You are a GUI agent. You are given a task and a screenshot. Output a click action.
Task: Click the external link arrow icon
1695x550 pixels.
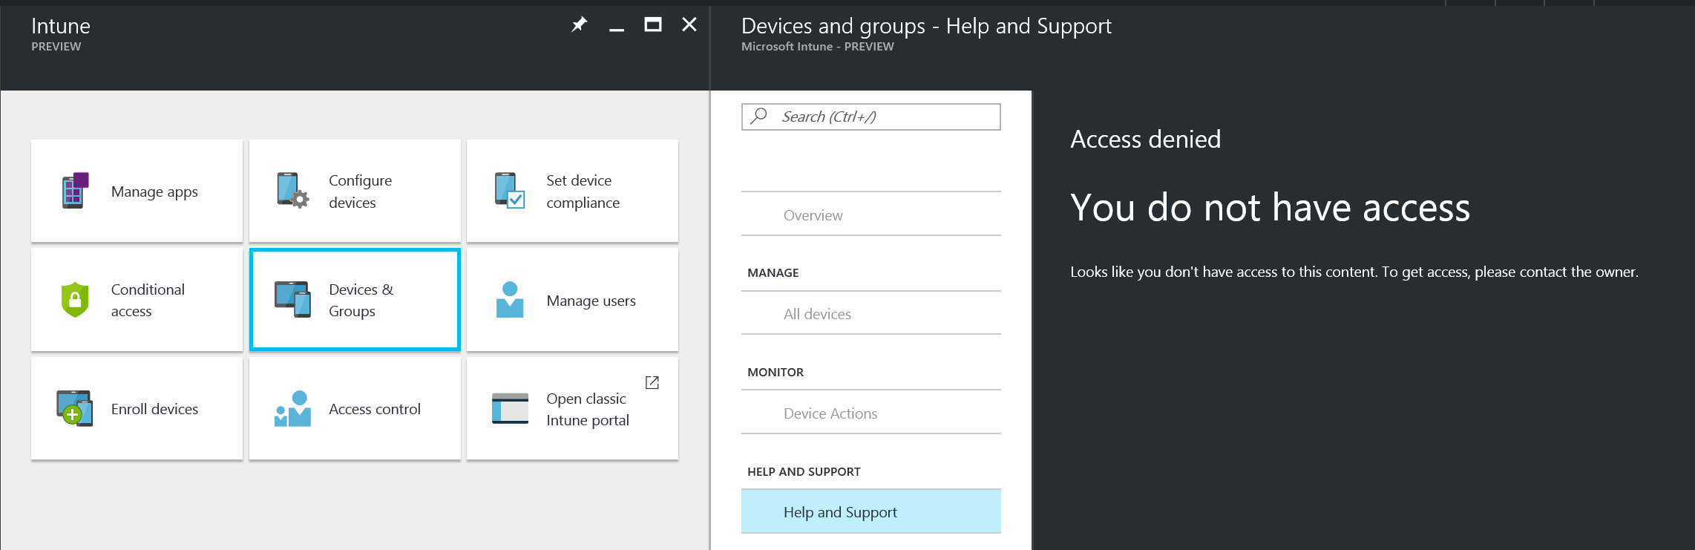(x=652, y=382)
